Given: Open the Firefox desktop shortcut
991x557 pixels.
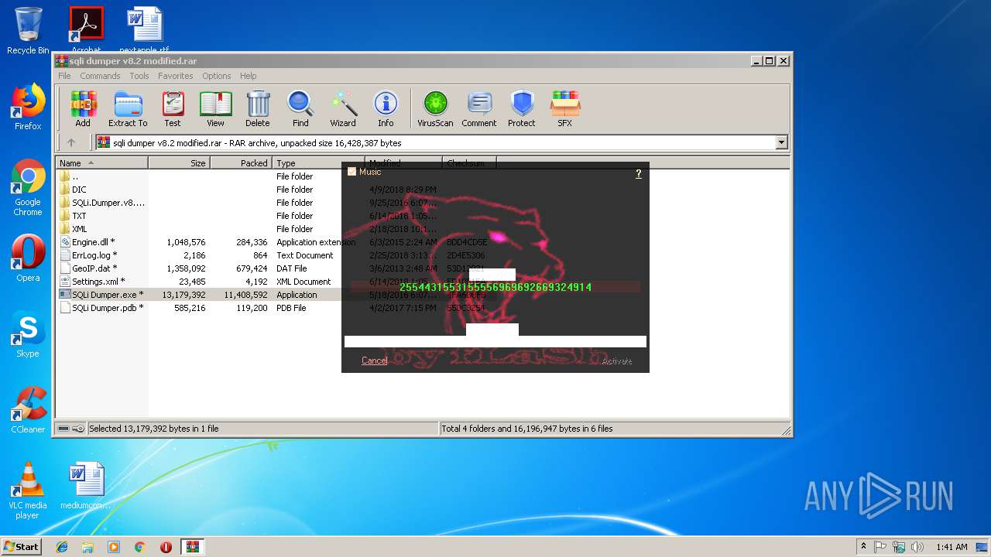Looking at the screenshot, I should click(28, 108).
